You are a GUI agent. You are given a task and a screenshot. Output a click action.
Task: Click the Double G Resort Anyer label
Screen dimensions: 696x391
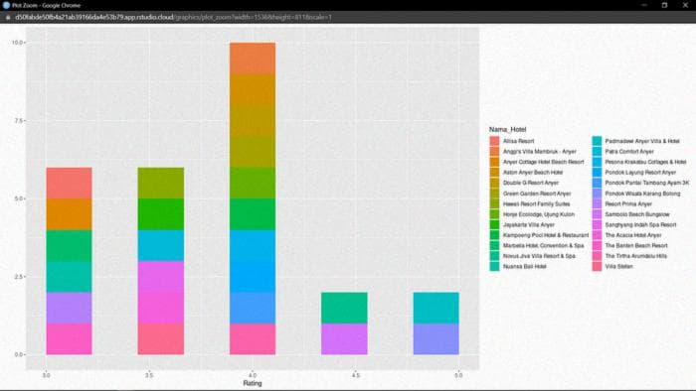[530, 183]
